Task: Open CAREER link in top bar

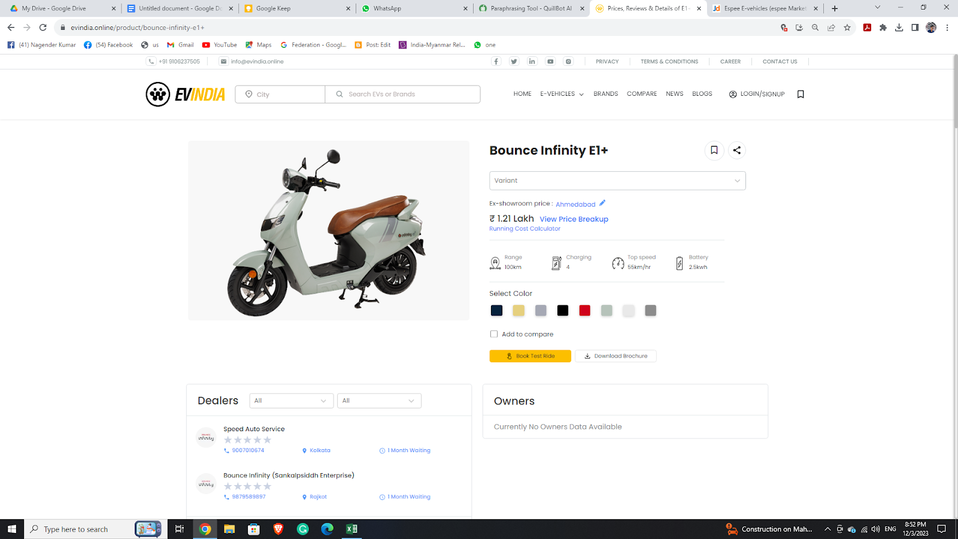Action: point(730,62)
